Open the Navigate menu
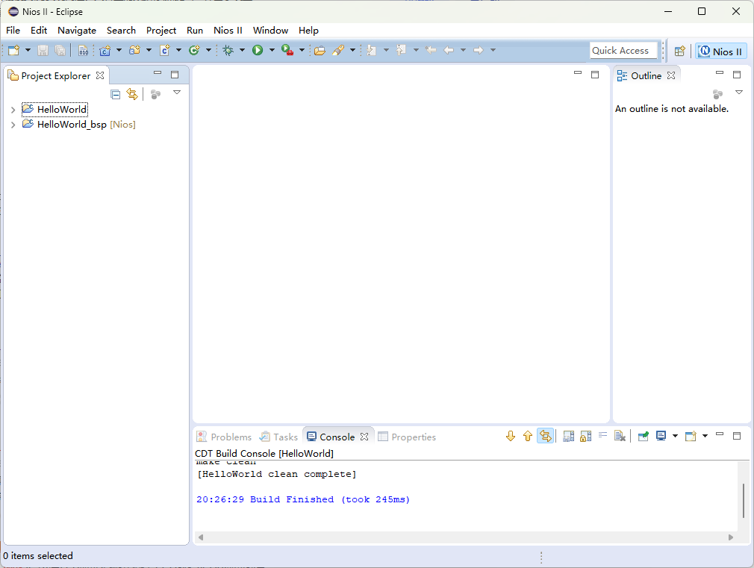Image resolution: width=754 pixels, height=568 pixels. [x=77, y=31]
